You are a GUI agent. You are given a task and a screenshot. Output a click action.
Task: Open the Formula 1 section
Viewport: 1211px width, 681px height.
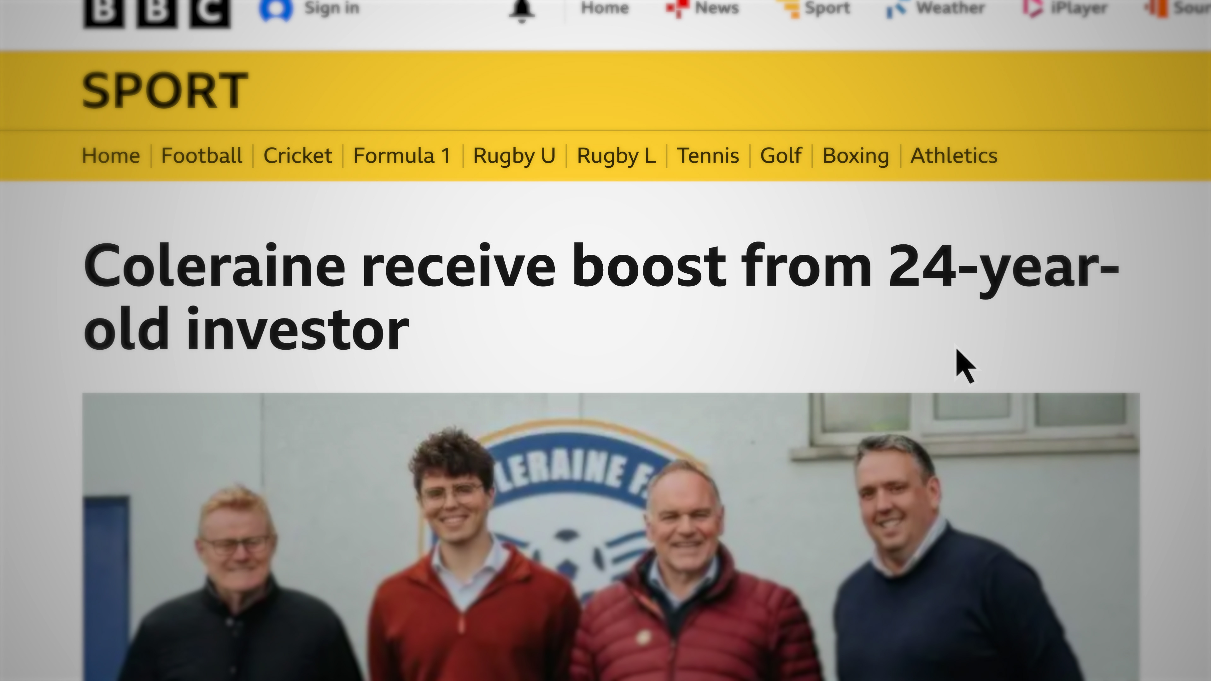(402, 155)
